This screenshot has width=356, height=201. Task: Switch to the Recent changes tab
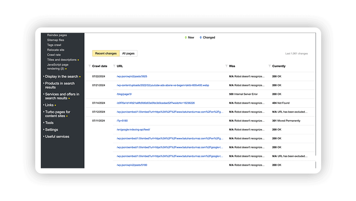click(106, 53)
